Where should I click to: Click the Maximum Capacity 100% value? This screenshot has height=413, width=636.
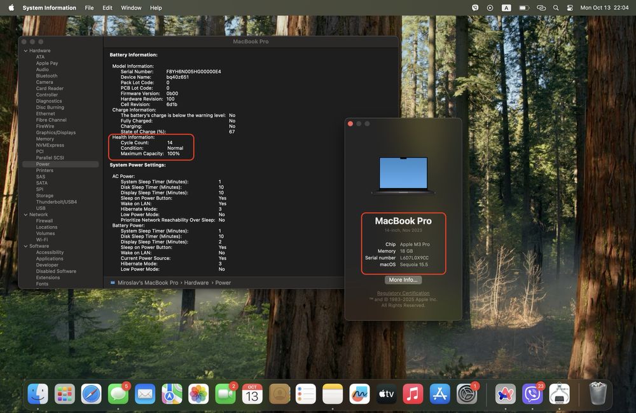[173, 154]
